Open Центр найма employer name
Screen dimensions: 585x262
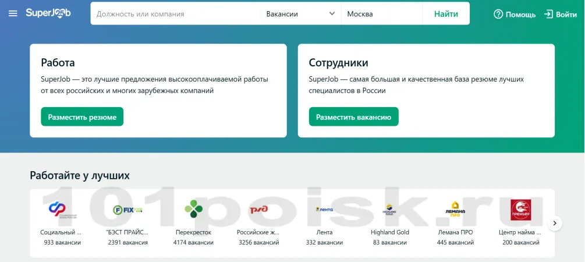click(520, 232)
